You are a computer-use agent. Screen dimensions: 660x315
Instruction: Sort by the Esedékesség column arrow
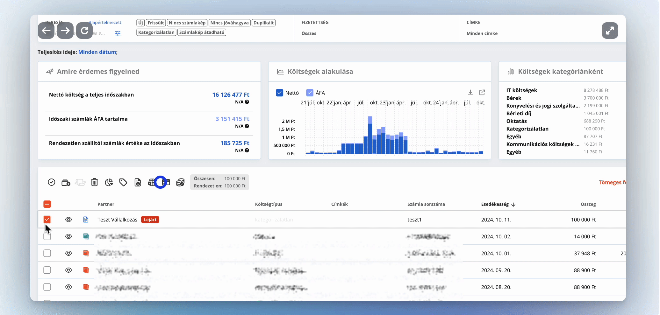point(513,205)
